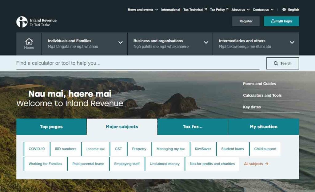Open the COVID-19 subject
Screen dimensions: 315x192
(x=37, y=149)
